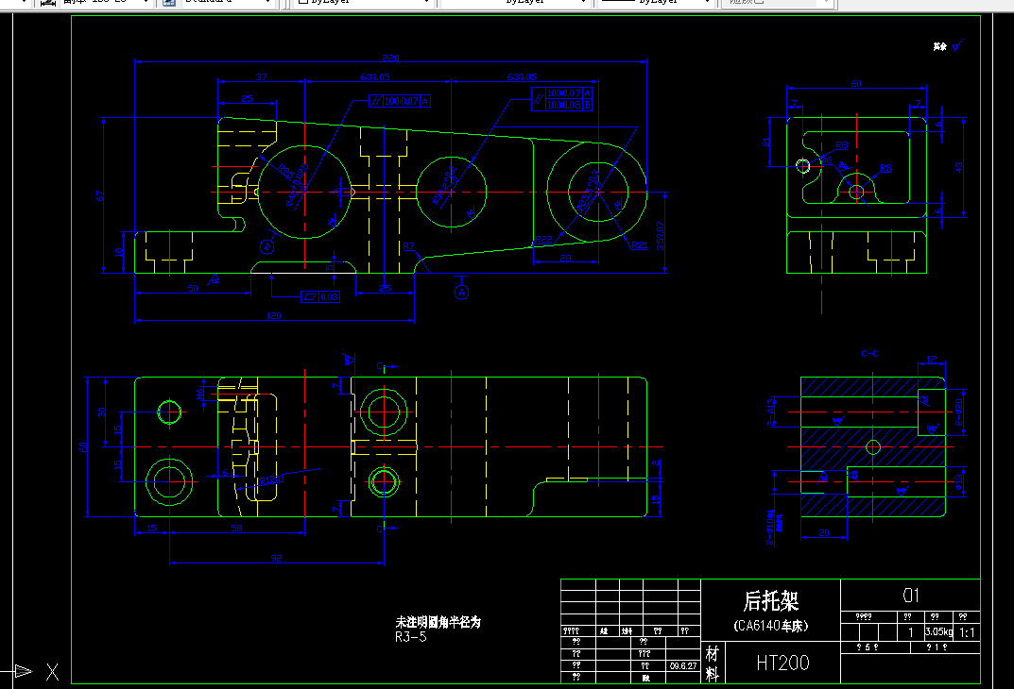Open the color control ByLayer dropdown with swatch
The height and width of the screenshot is (689, 1014).
tap(363, 2)
